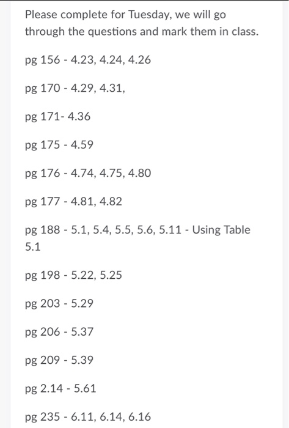
Task: Click the 'Please complete for Tuesday' sentence
Action: [x=142, y=23]
